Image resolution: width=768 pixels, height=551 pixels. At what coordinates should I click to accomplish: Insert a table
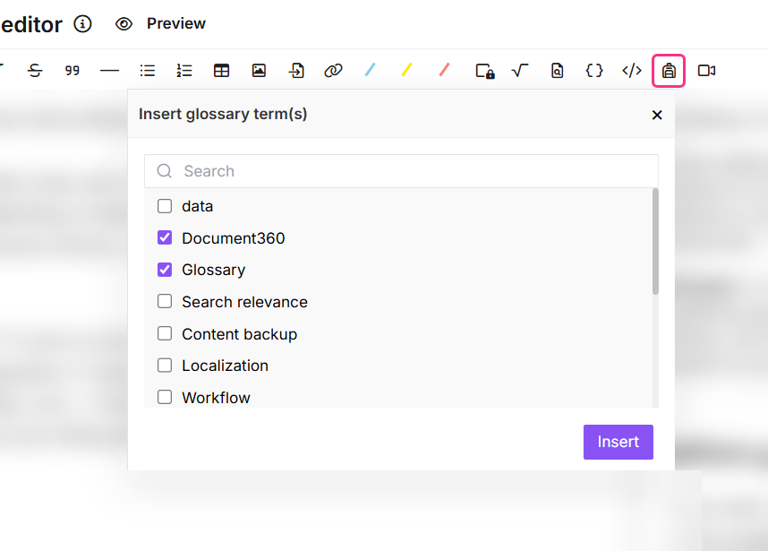click(221, 71)
